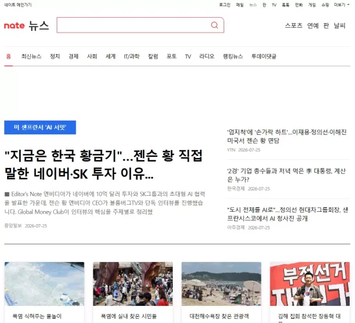The height and width of the screenshot is (323, 355).
Task: Click the blue '미 샌프란서 AI 서밋' badge
Action: point(40,127)
